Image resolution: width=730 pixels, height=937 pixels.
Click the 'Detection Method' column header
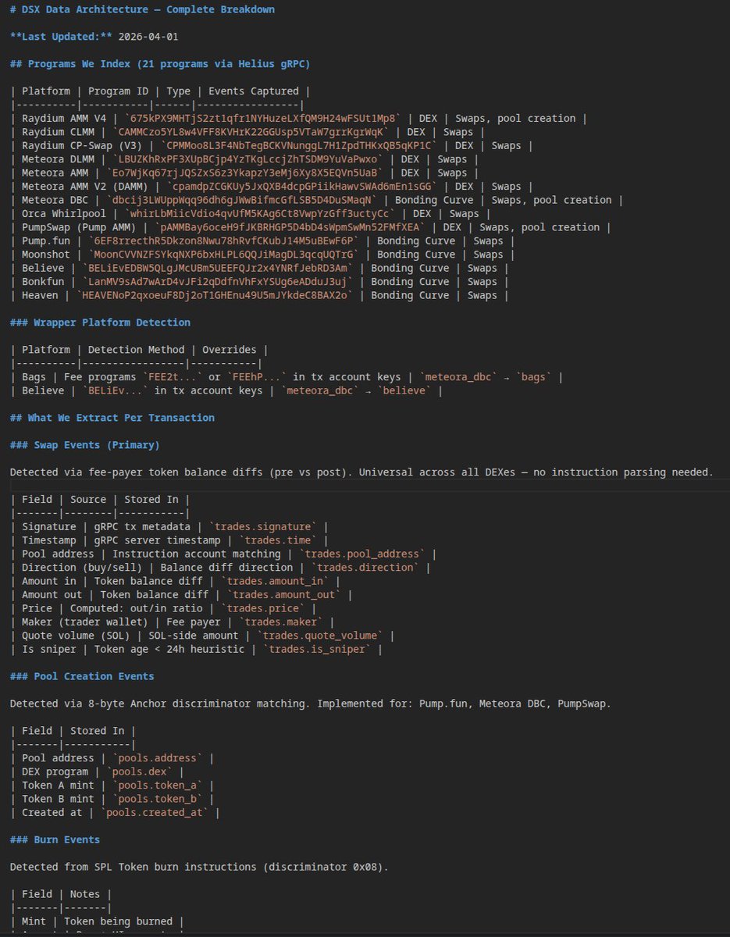point(136,350)
